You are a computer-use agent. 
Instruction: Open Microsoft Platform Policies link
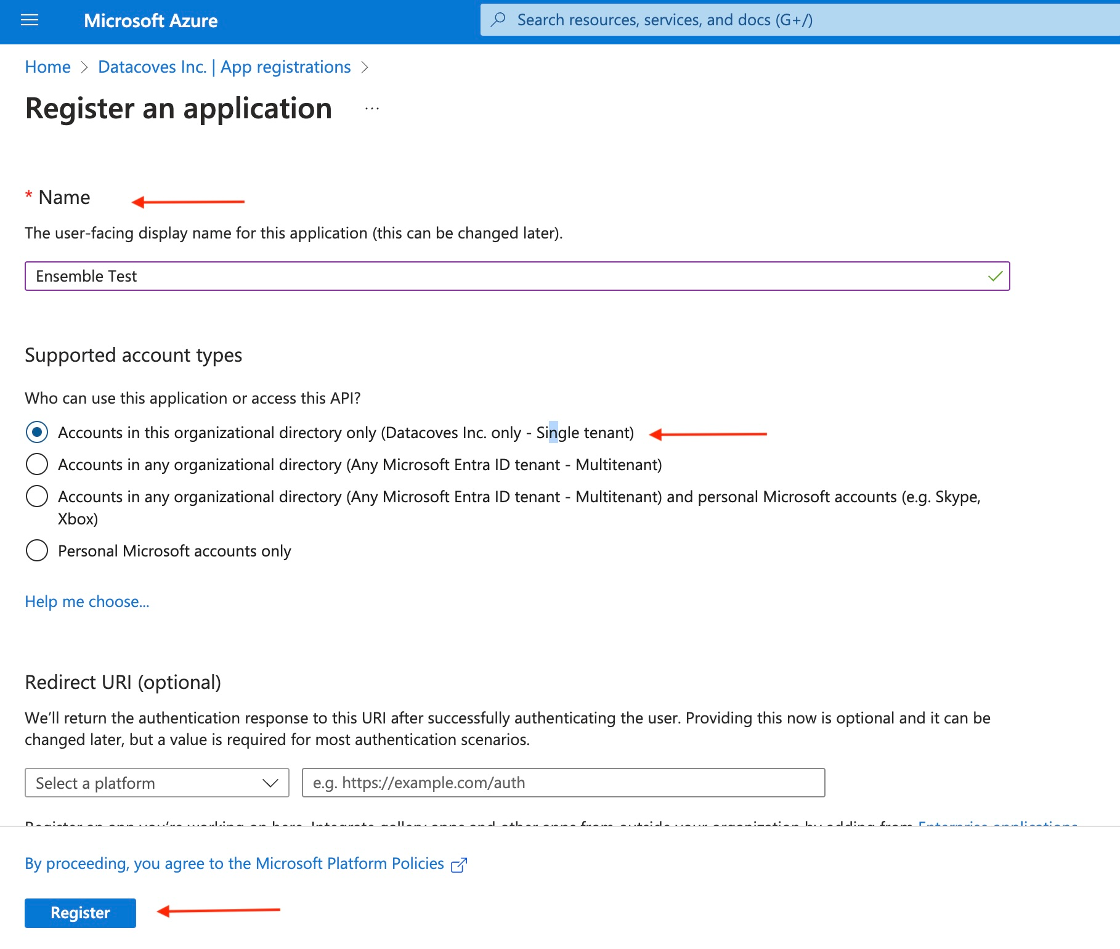pos(234,863)
